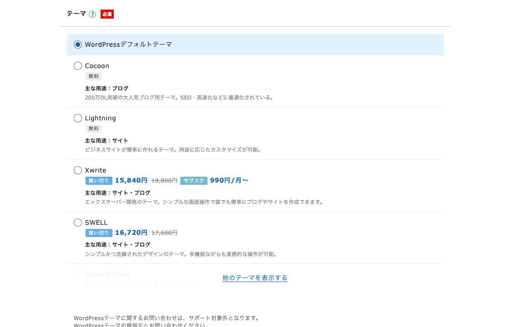Click the シンプルかつ洗練 SWELL description

pos(181,254)
